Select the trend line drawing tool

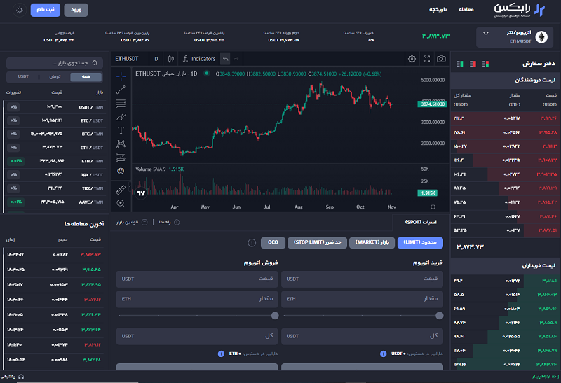[x=121, y=90]
